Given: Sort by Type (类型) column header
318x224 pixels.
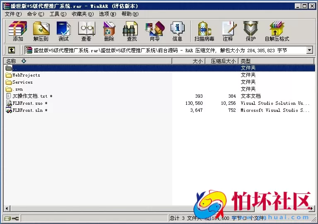Looking at the screenshot, I should [x=277, y=61].
